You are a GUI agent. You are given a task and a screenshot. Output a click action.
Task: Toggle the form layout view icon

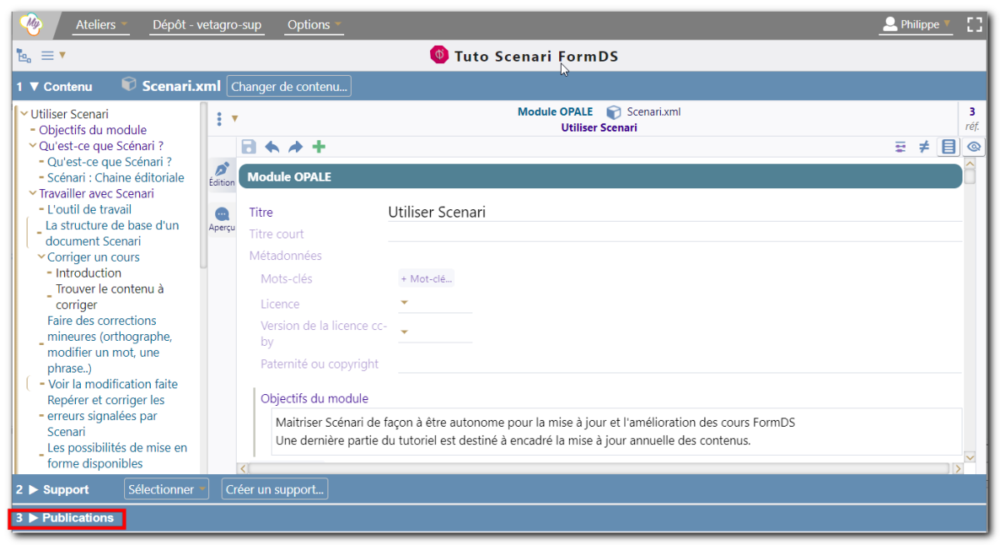948,147
